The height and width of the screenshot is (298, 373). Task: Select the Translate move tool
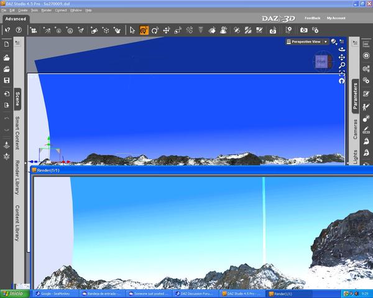tap(166, 30)
